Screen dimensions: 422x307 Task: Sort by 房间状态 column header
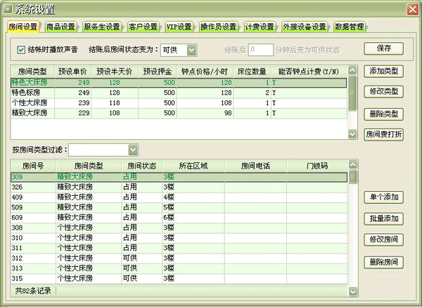[x=141, y=166]
